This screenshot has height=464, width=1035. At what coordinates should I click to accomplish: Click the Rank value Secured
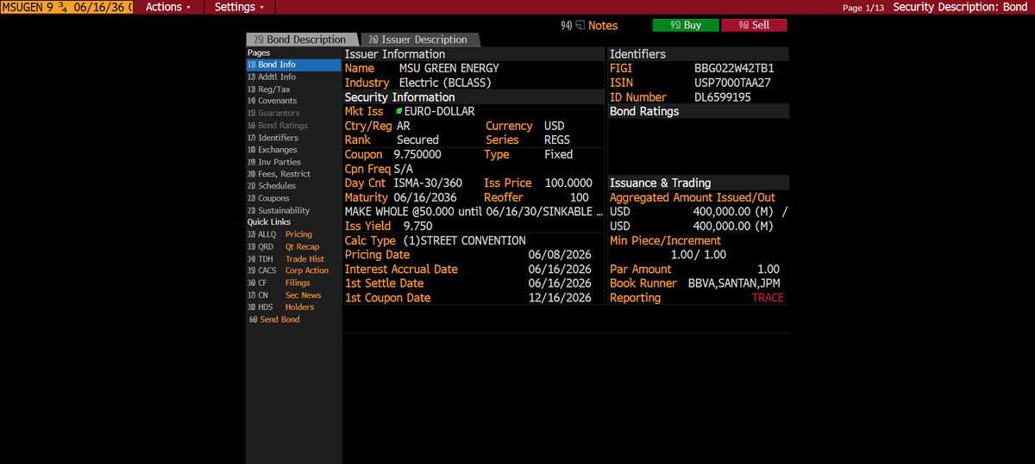pyautogui.click(x=417, y=139)
